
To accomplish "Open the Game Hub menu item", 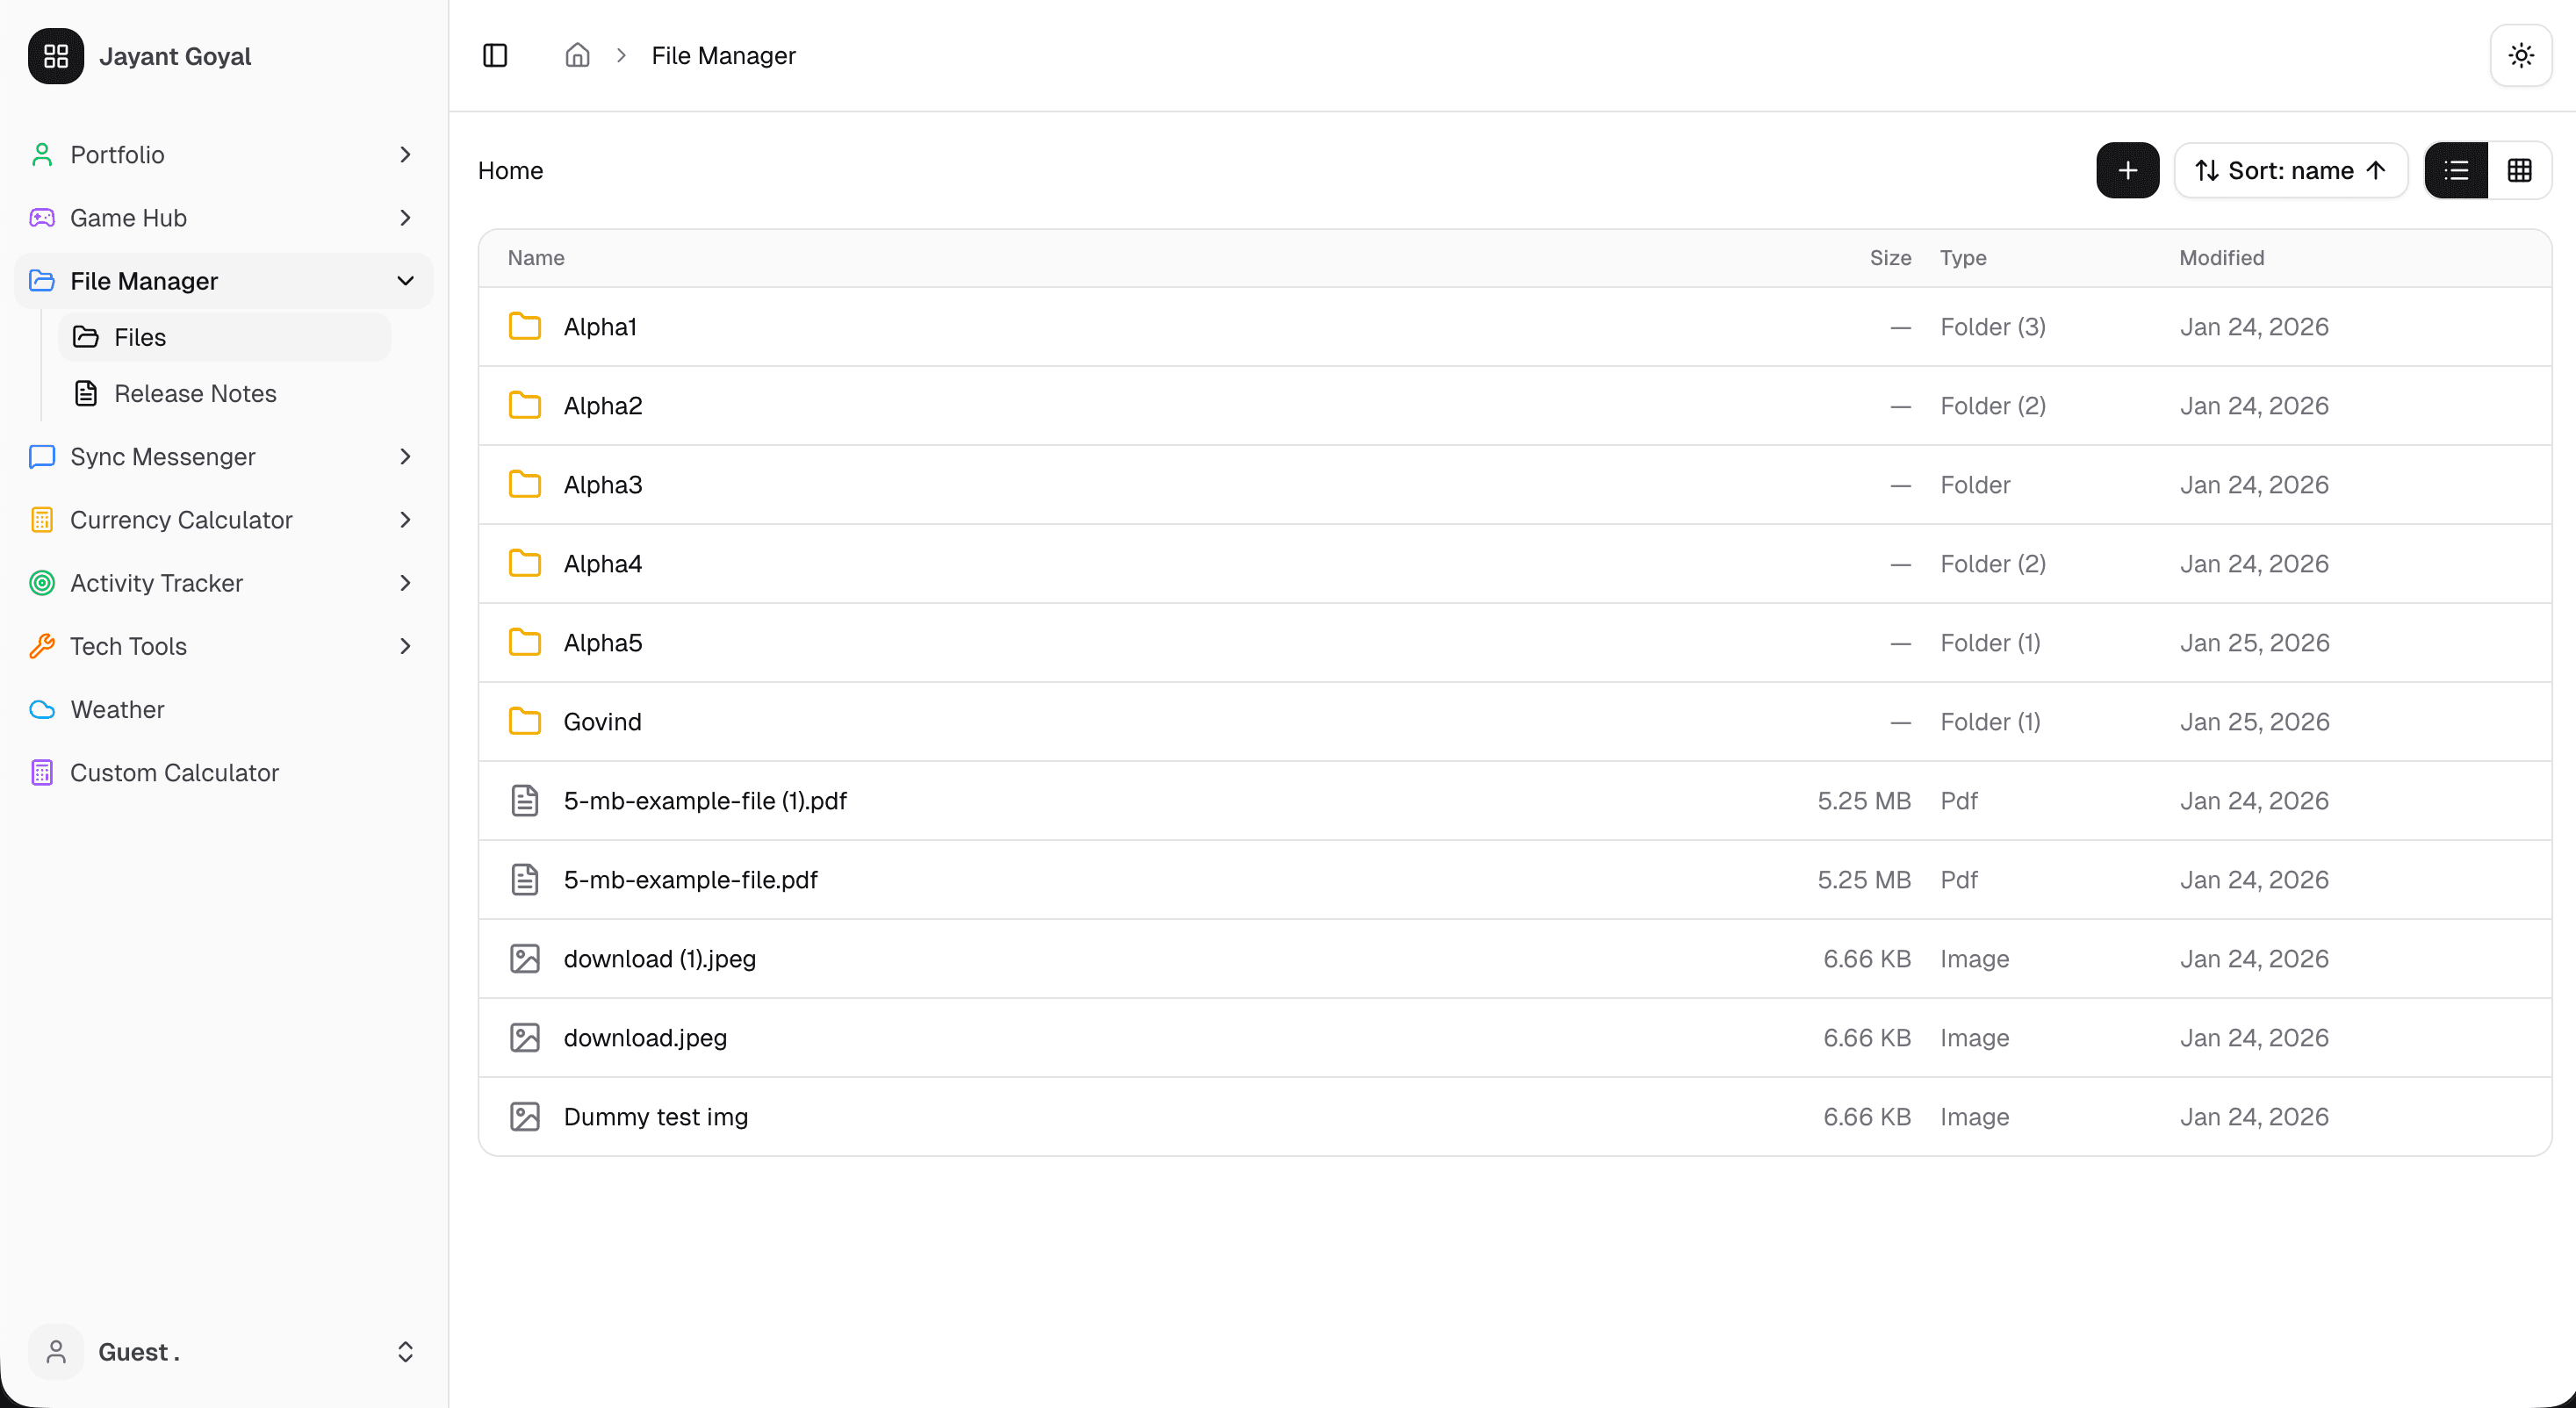I will pyautogui.click(x=224, y=217).
